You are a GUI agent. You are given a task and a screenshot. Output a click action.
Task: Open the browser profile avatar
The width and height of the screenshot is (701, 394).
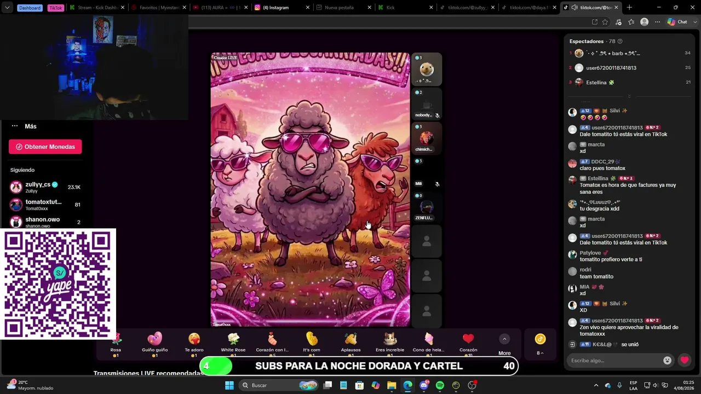[645, 22]
